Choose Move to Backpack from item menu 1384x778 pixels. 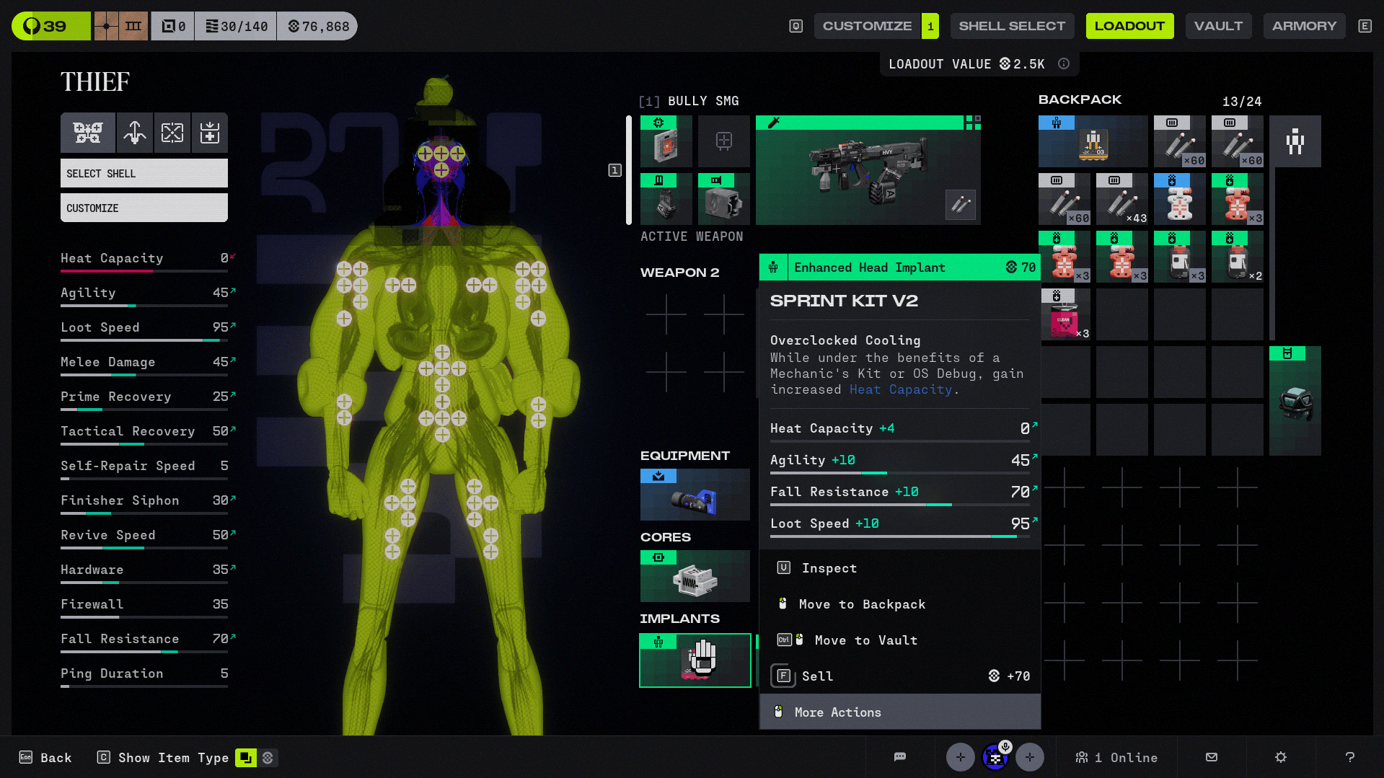coord(862,604)
